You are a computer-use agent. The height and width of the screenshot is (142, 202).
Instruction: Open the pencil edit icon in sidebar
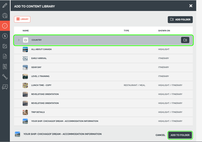click(5, 5)
